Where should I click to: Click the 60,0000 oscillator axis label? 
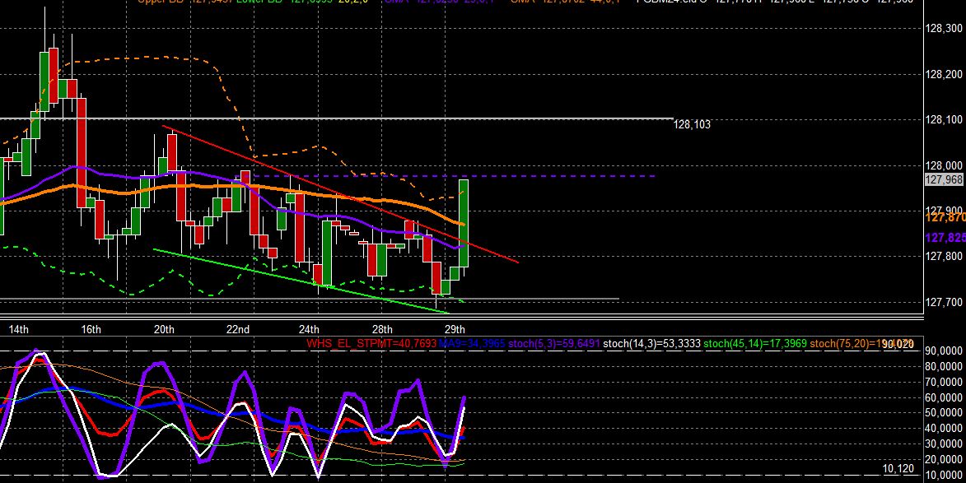[943, 397]
